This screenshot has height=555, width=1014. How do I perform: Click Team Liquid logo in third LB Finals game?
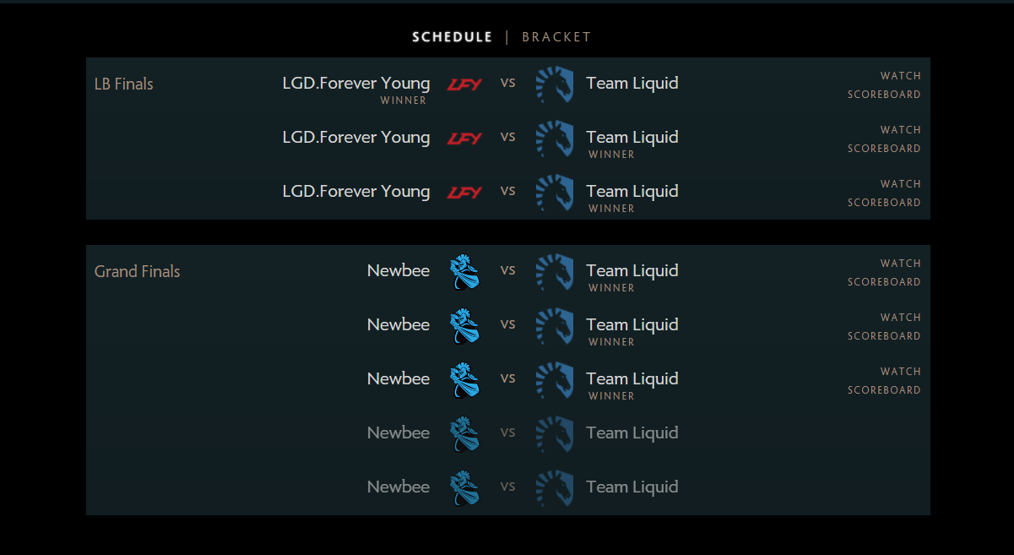555,193
